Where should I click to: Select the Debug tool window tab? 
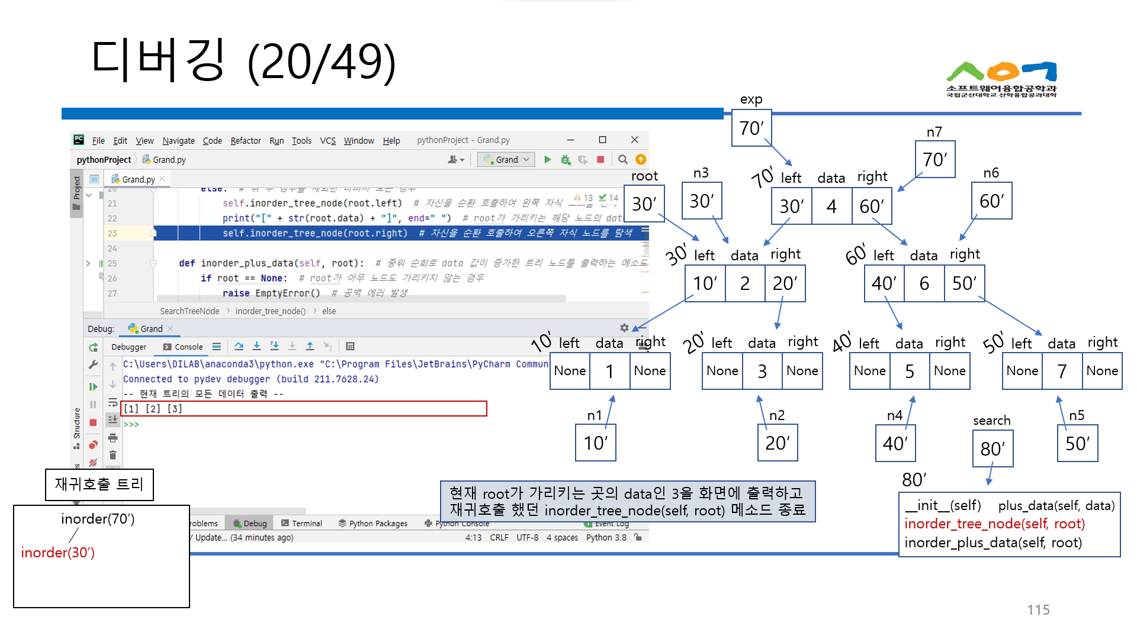click(x=249, y=524)
